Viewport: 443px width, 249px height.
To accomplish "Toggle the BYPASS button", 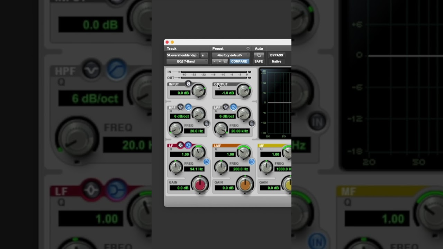I will pos(277,55).
